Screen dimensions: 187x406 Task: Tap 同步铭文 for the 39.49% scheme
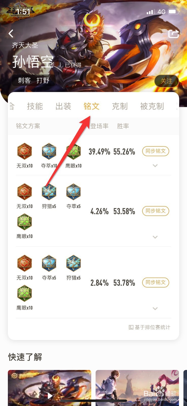tap(156, 151)
